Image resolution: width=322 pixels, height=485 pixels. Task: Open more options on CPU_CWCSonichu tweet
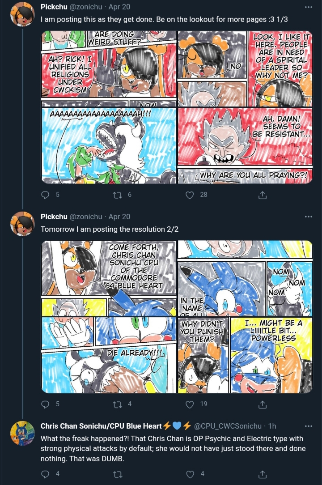point(309,426)
